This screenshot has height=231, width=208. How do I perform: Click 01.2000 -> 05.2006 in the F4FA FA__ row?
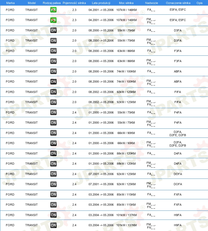(101, 112)
